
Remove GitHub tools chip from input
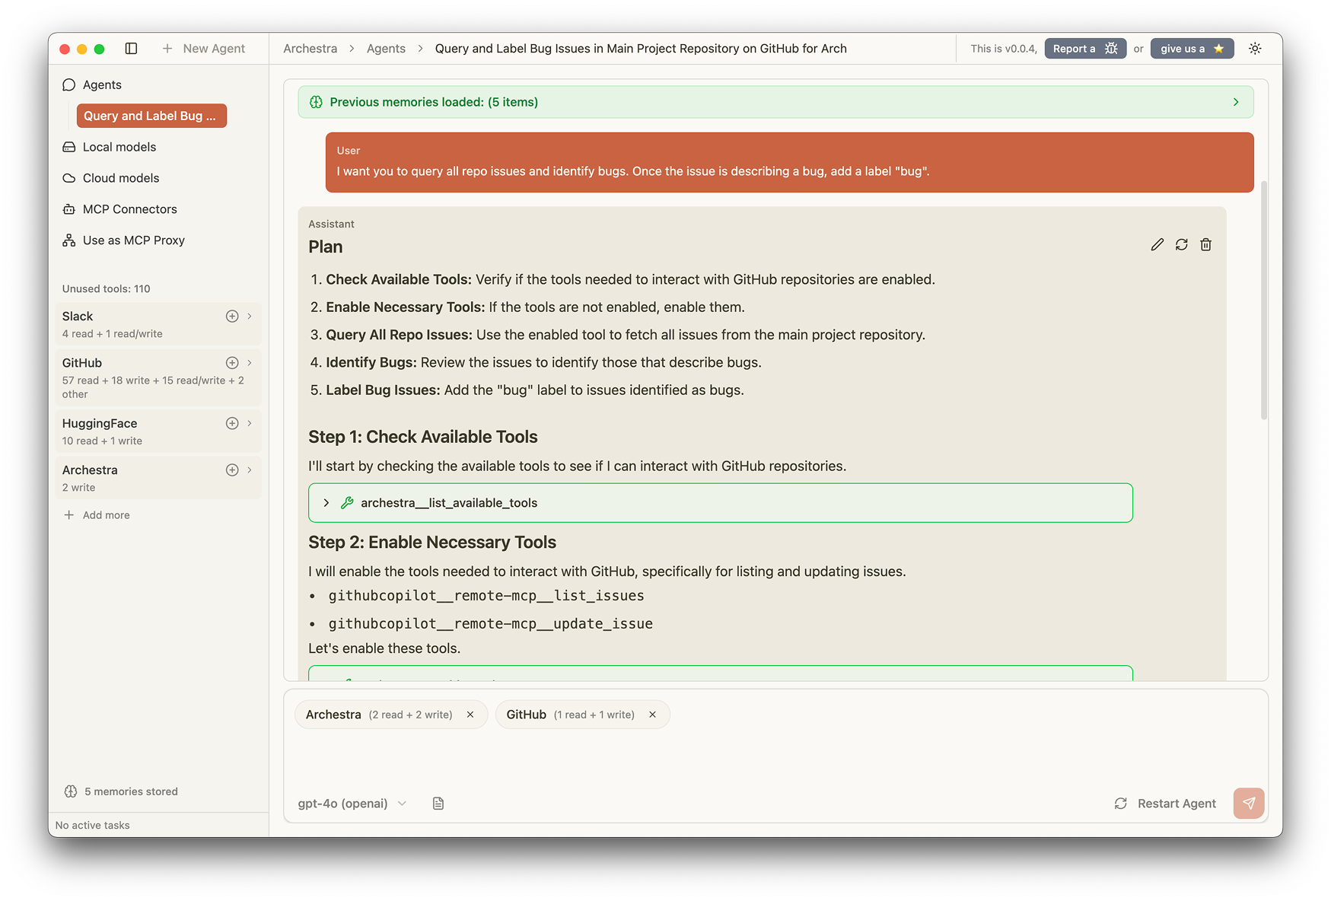tap(652, 715)
